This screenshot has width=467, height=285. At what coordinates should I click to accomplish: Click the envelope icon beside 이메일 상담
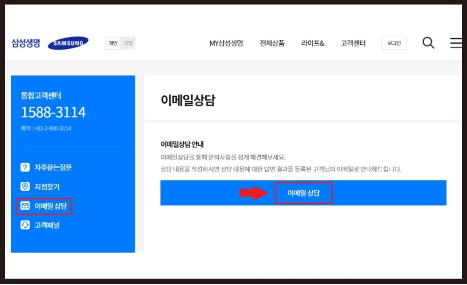click(x=25, y=206)
